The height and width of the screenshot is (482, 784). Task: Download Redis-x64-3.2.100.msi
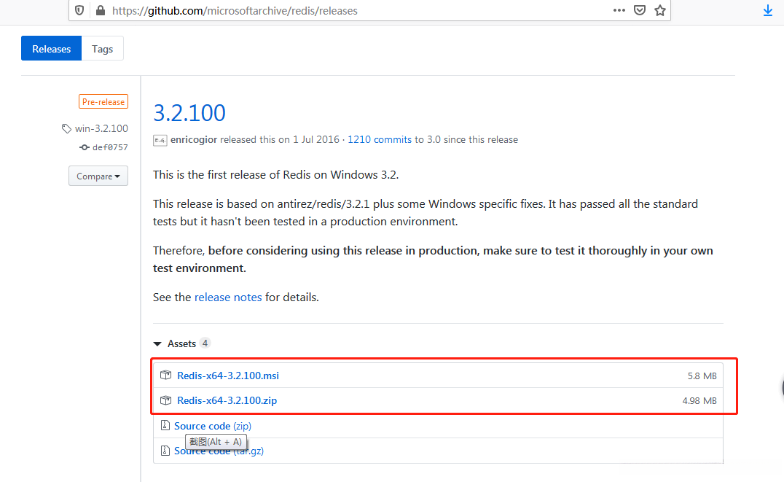[228, 376]
